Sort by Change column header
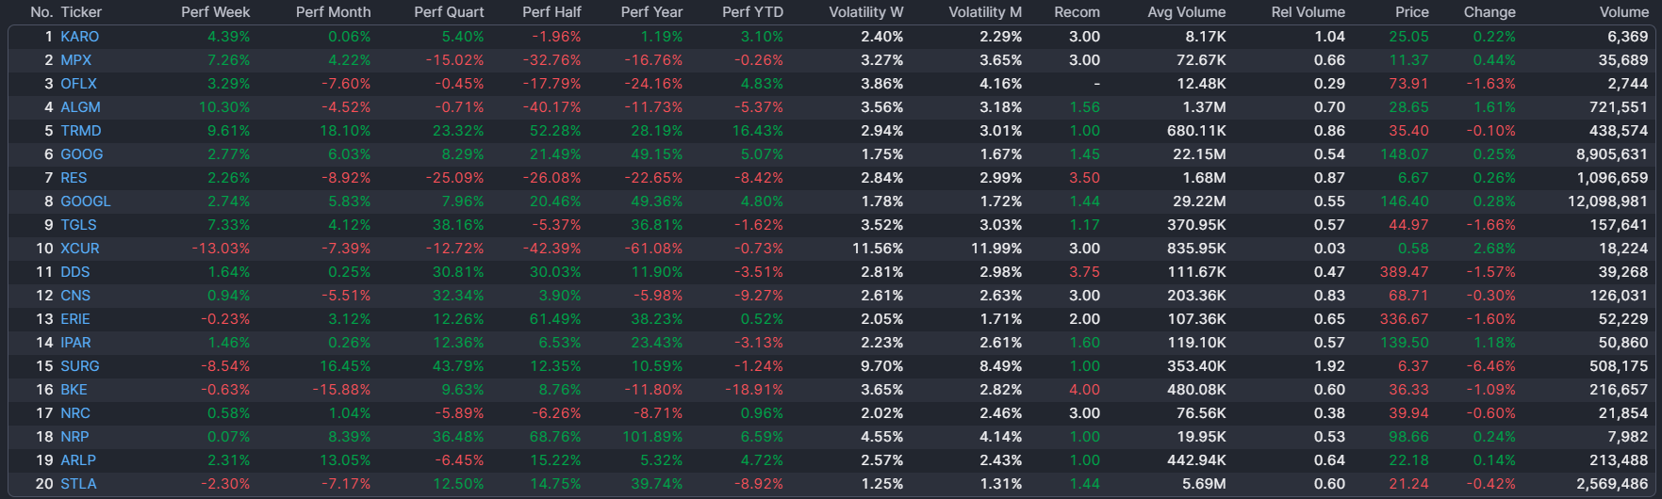 (1489, 12)
